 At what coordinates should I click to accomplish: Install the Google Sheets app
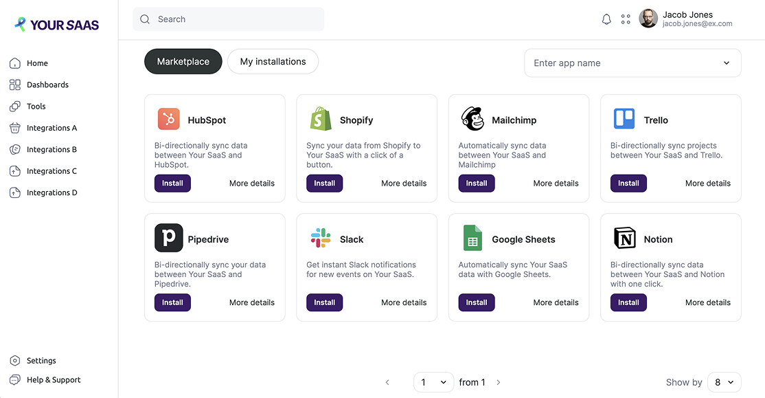477,302
